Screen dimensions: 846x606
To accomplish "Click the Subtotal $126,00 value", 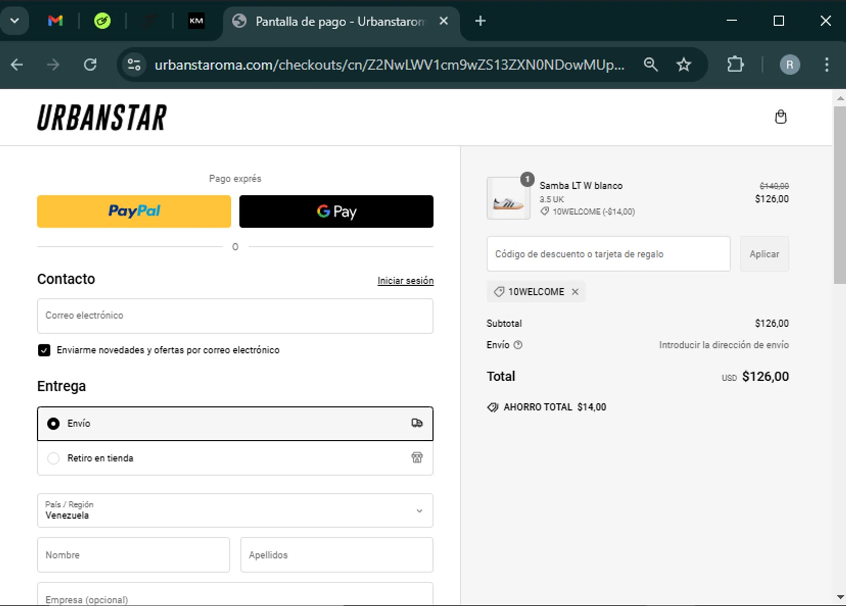I will pyautogui.click(x=772, y=323).
